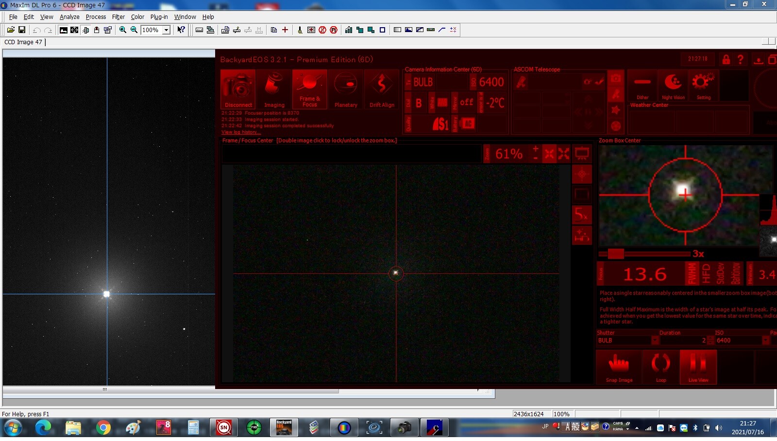Toggle Night Vision mode
The height and width of the screenshot is (441, 777).
(x=673, y=85)
